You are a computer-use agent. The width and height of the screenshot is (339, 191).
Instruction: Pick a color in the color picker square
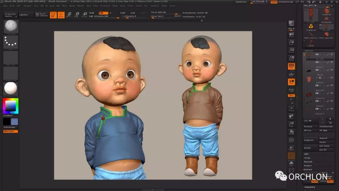coord(10,106)
